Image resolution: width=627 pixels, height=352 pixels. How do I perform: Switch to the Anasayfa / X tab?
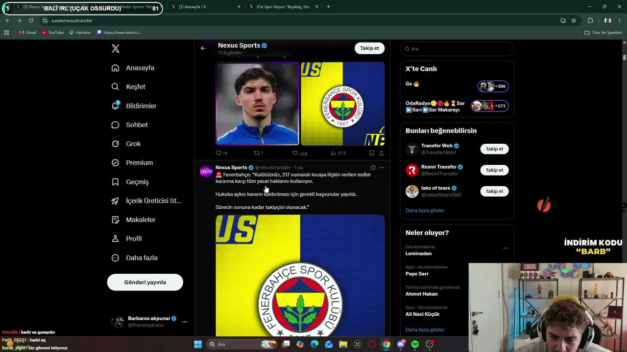tap(205, 7)
